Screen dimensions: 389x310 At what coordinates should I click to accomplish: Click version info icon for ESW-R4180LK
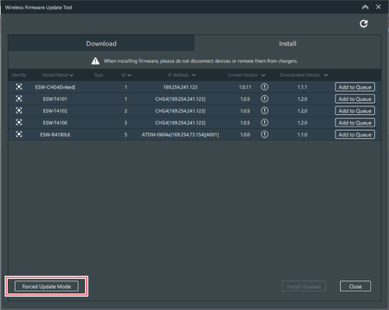click(x=265, y=134)
